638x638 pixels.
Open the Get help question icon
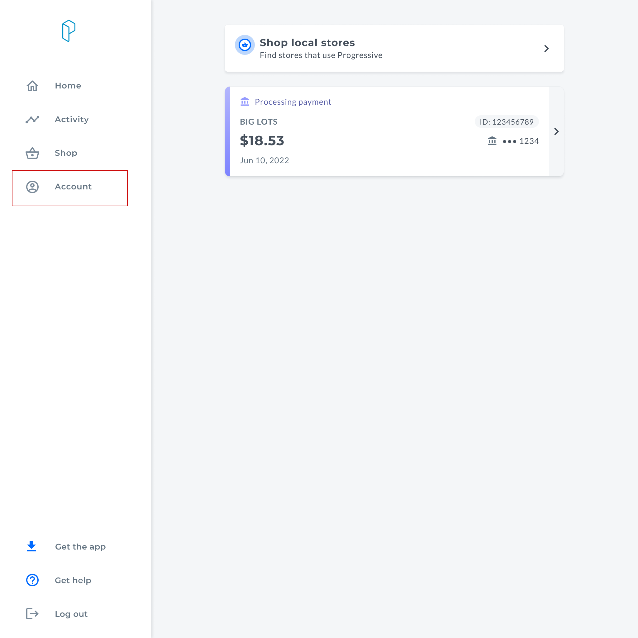click(x=32, y=580)
